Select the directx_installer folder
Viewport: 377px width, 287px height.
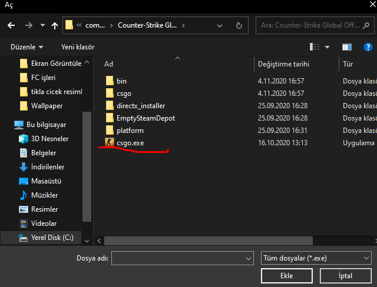tap(135, 106)
